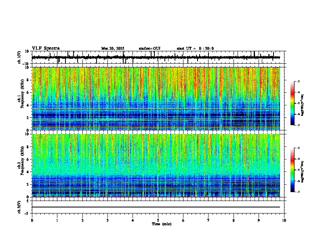Click inside the ch.2 spectrogram panel
This screenshot has width=320, height=247.
[x=156, y=165]
